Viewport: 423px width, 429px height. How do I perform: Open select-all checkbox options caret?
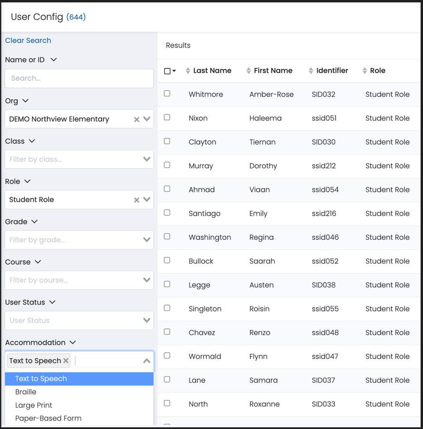pos(174,71)
